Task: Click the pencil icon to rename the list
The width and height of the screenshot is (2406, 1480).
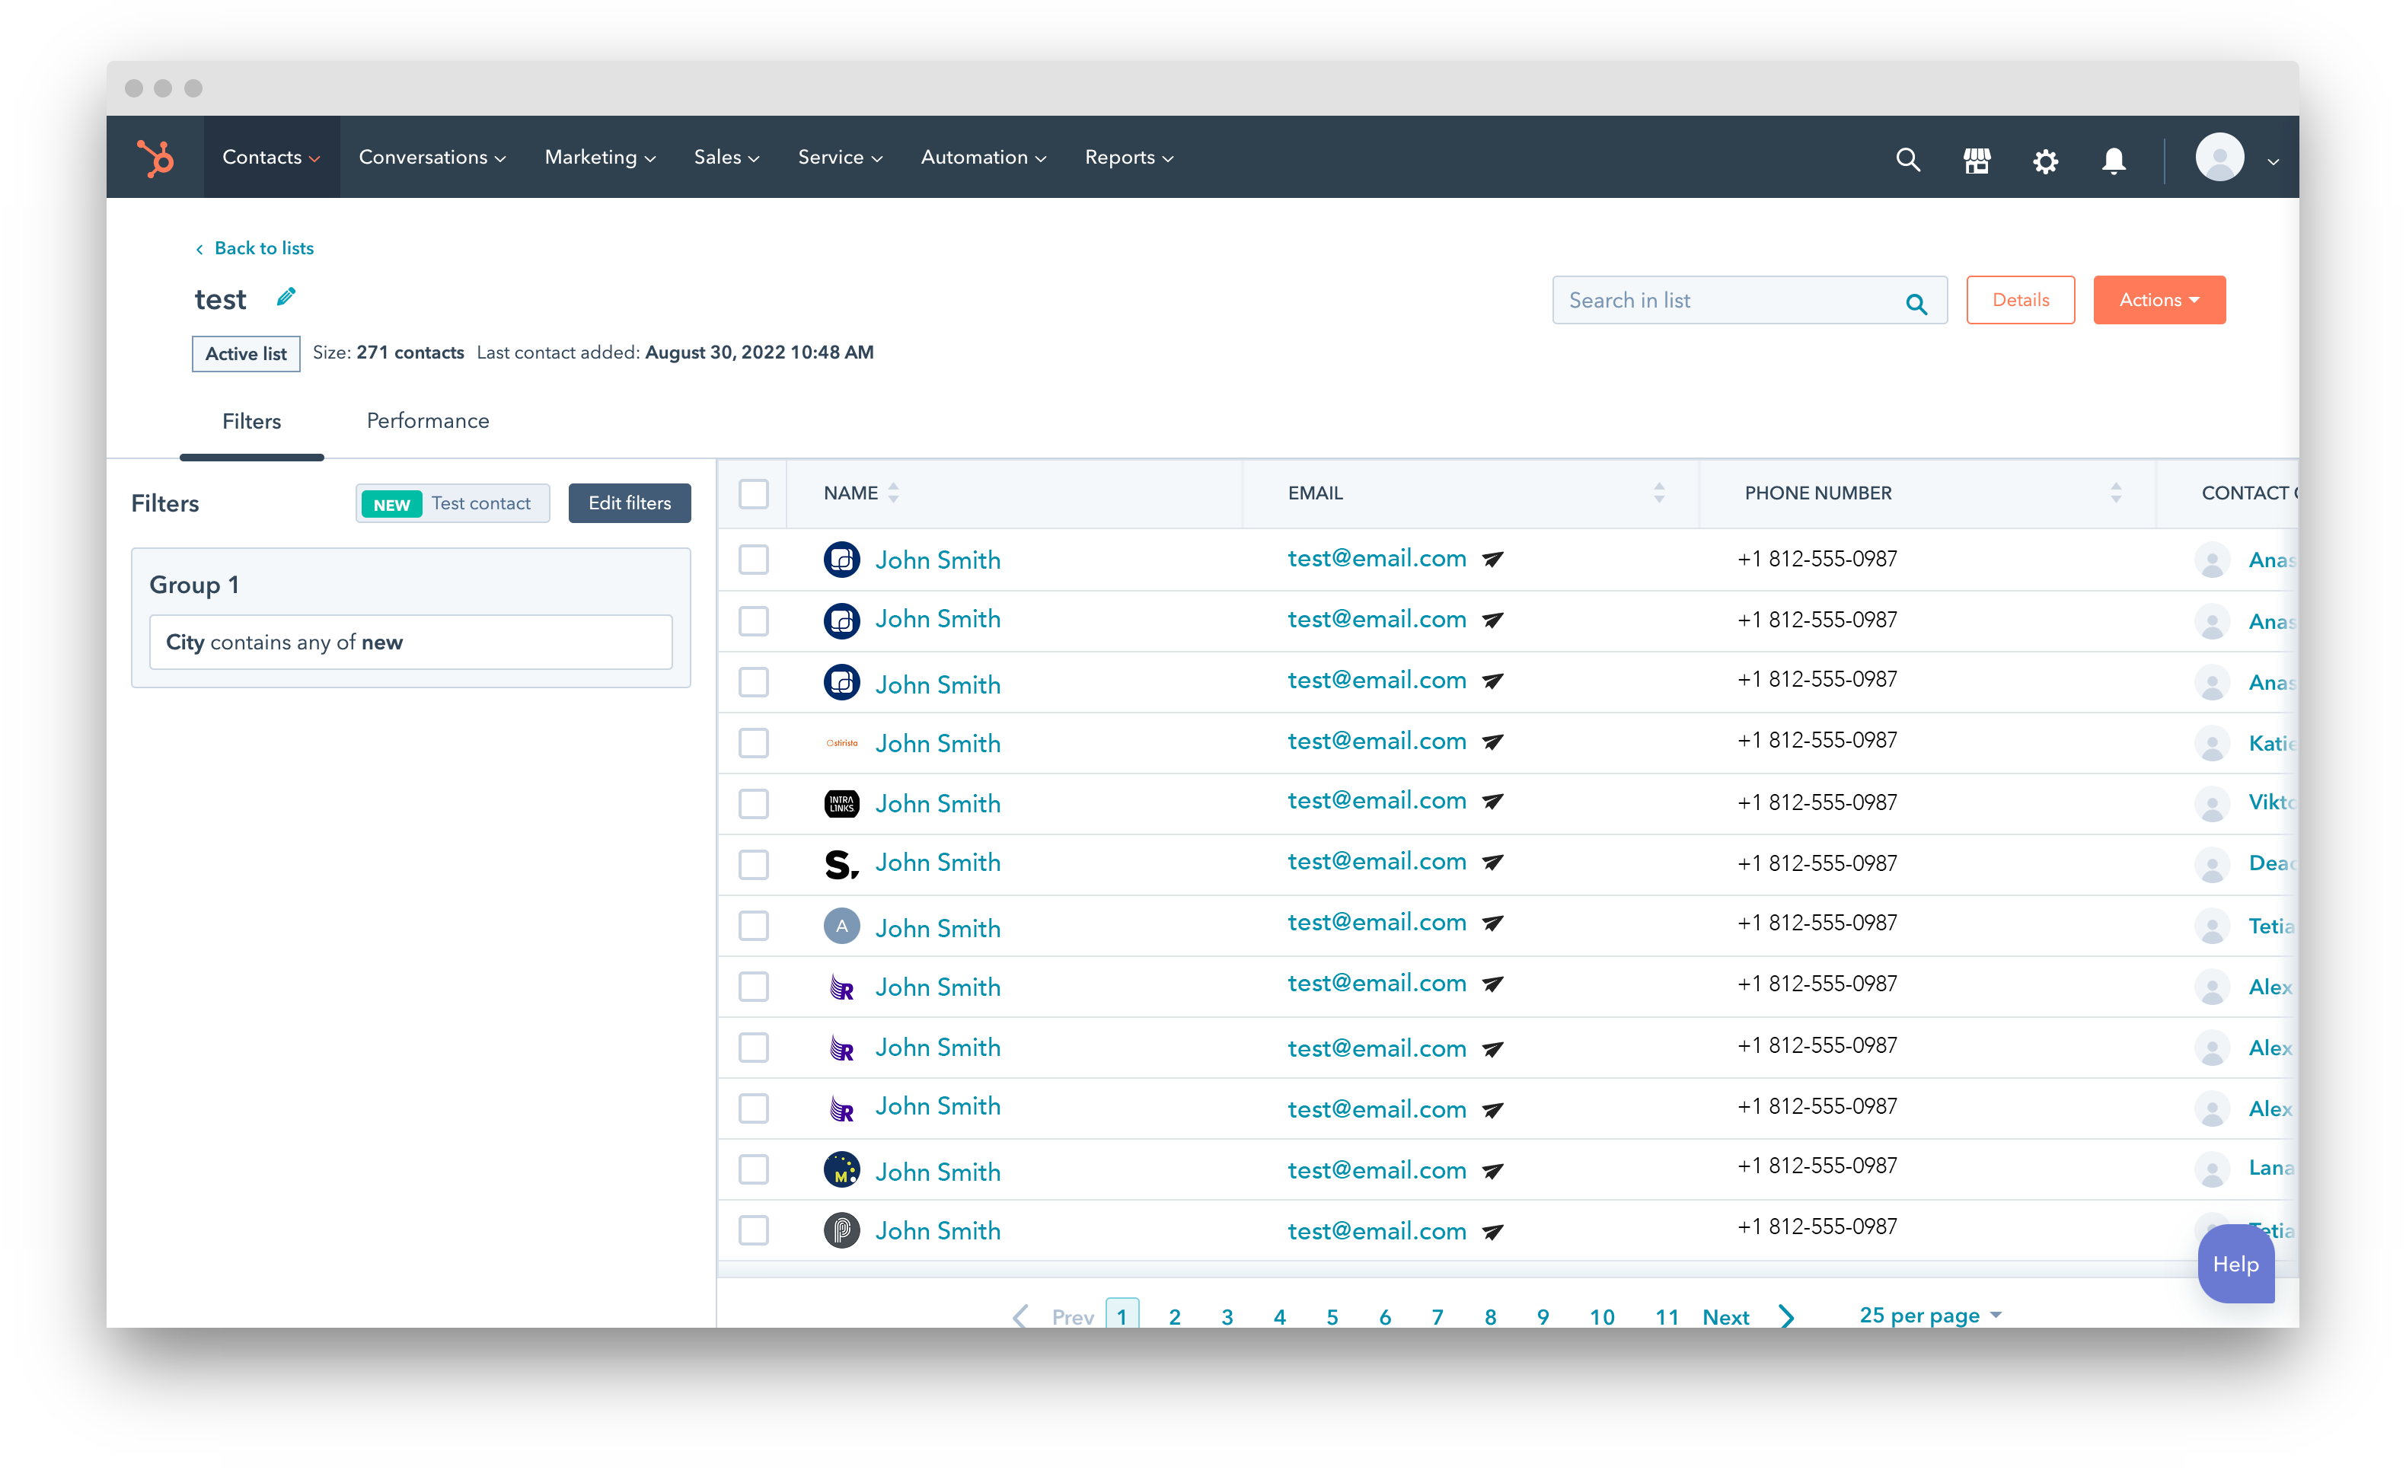Action: click(286, 298)
